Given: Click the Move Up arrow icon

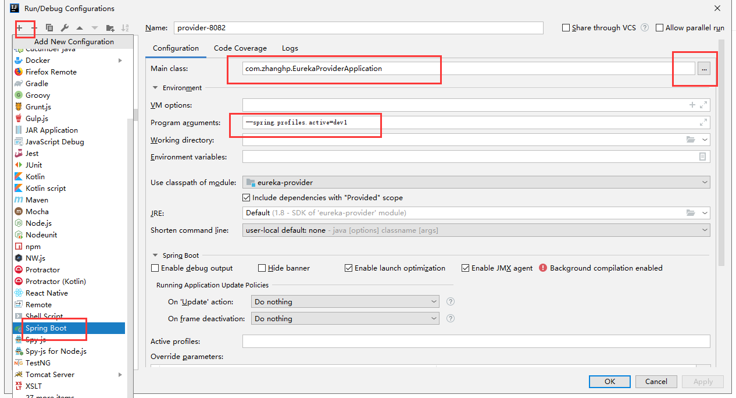Looking at the screenshot, I should pyautogui.click(x=80, y=27).
